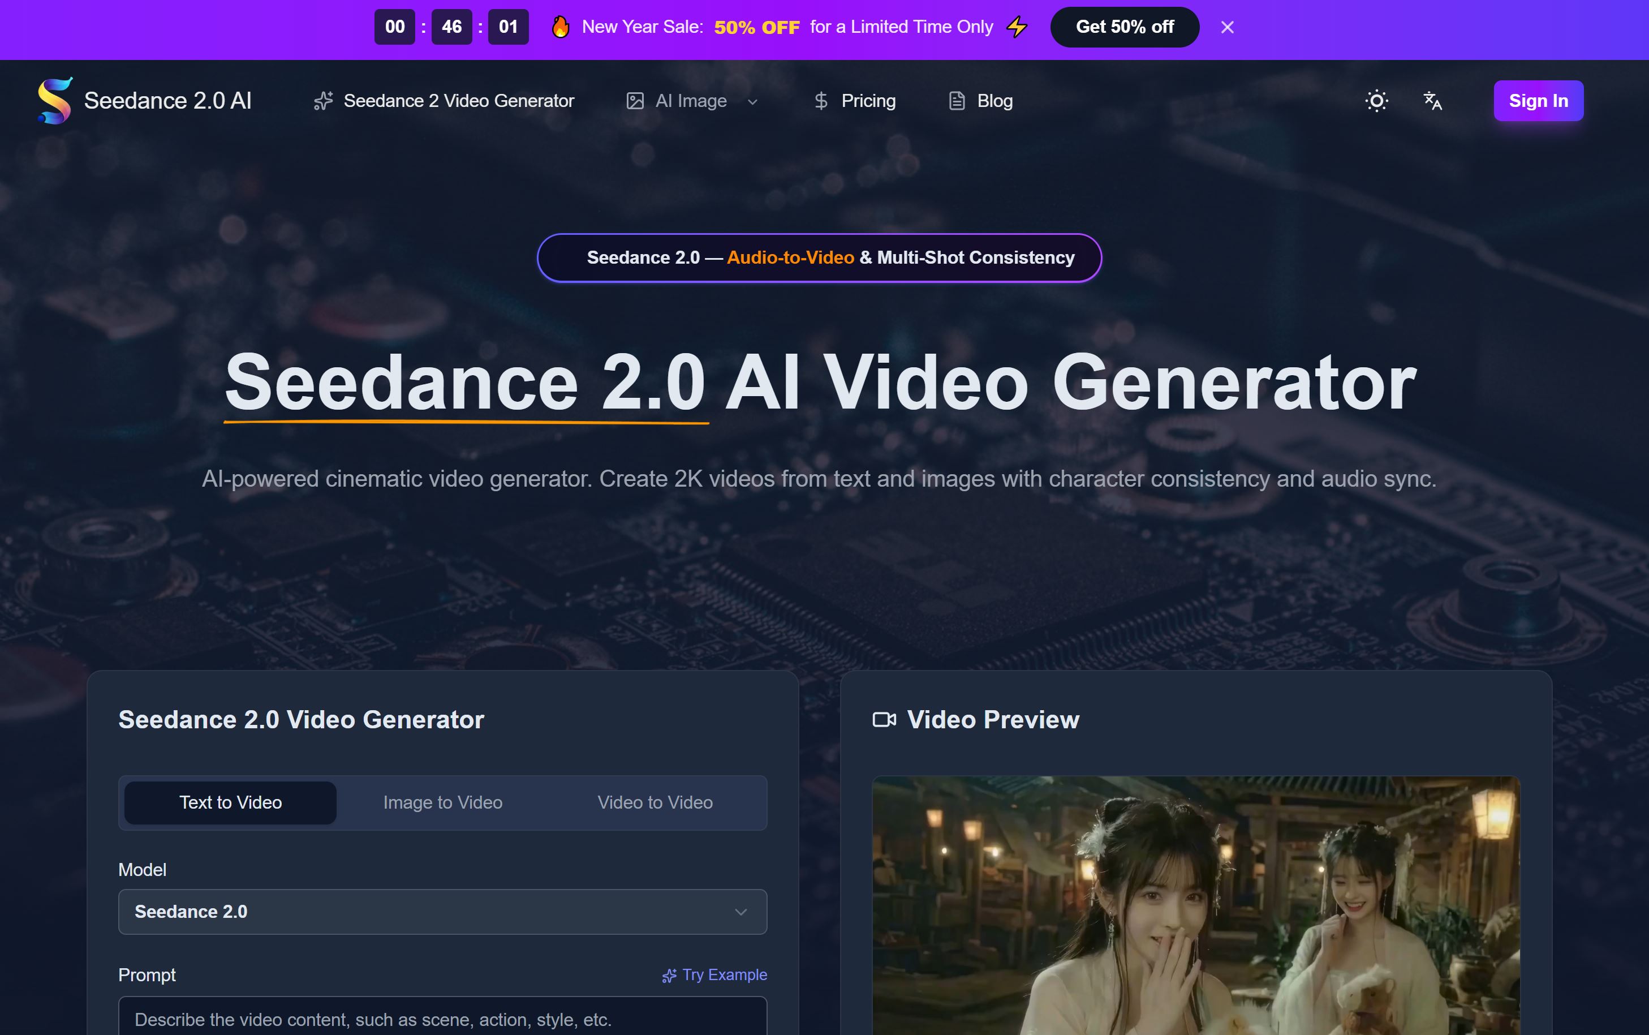The width and height of the screenshot is (1649, 1035).
Task: Click the Try Example sparkle link
Action: pos(714,975)
